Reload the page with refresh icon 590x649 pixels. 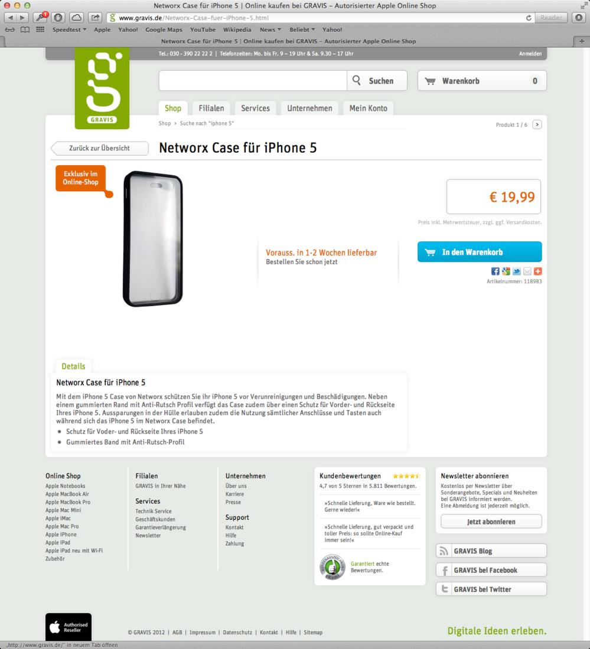click(x=529, y=18)
